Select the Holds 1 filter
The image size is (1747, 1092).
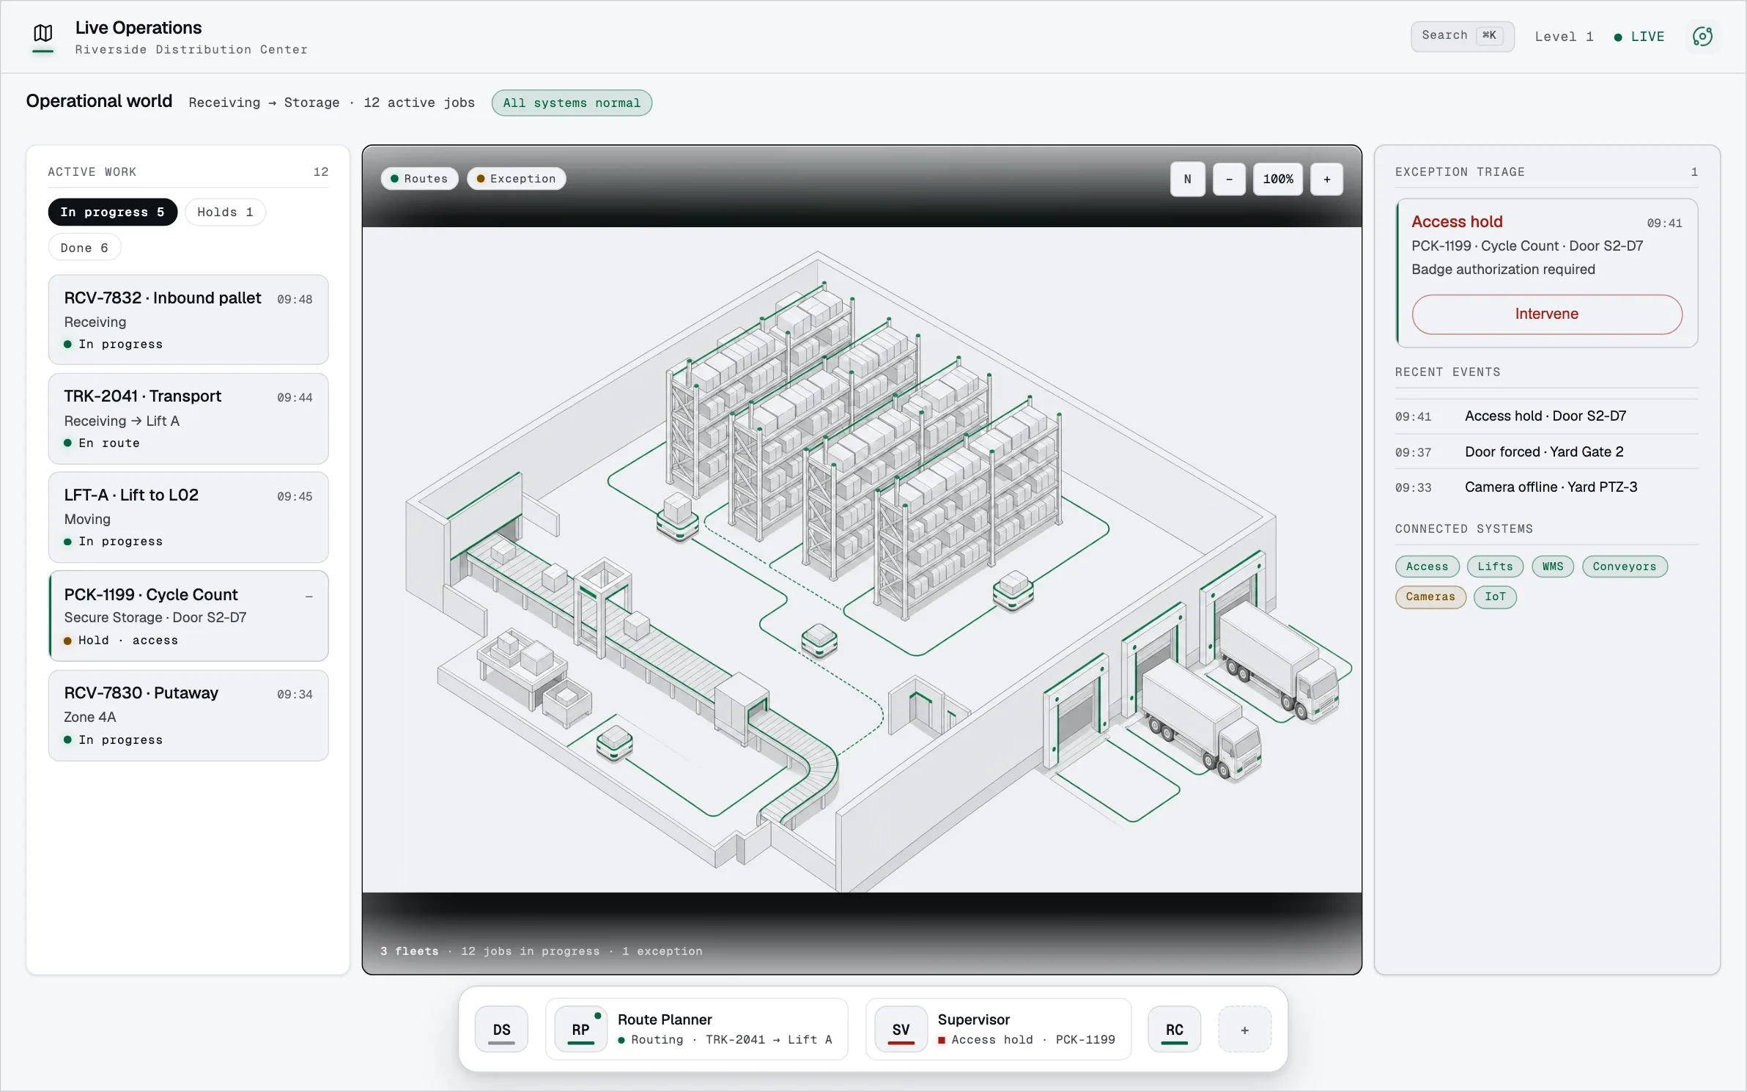point(225,212)
